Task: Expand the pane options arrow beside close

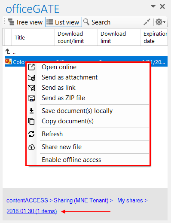Action: (x=153, y=6)
